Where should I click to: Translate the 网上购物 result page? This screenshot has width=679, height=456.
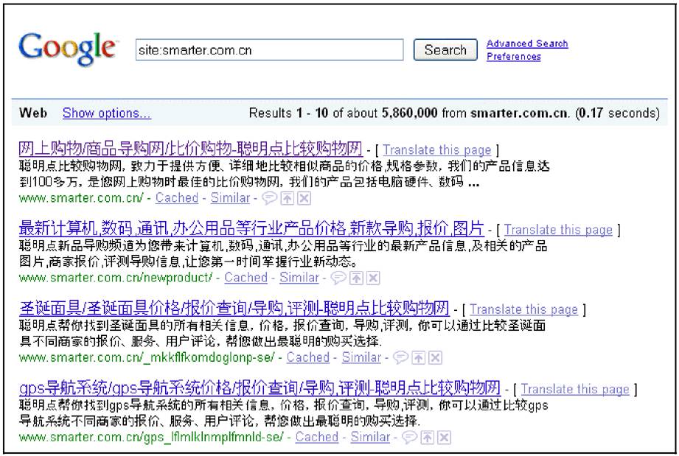point(437,150)
